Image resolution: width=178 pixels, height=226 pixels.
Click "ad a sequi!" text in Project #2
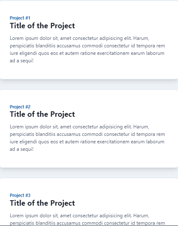[22, 149]
